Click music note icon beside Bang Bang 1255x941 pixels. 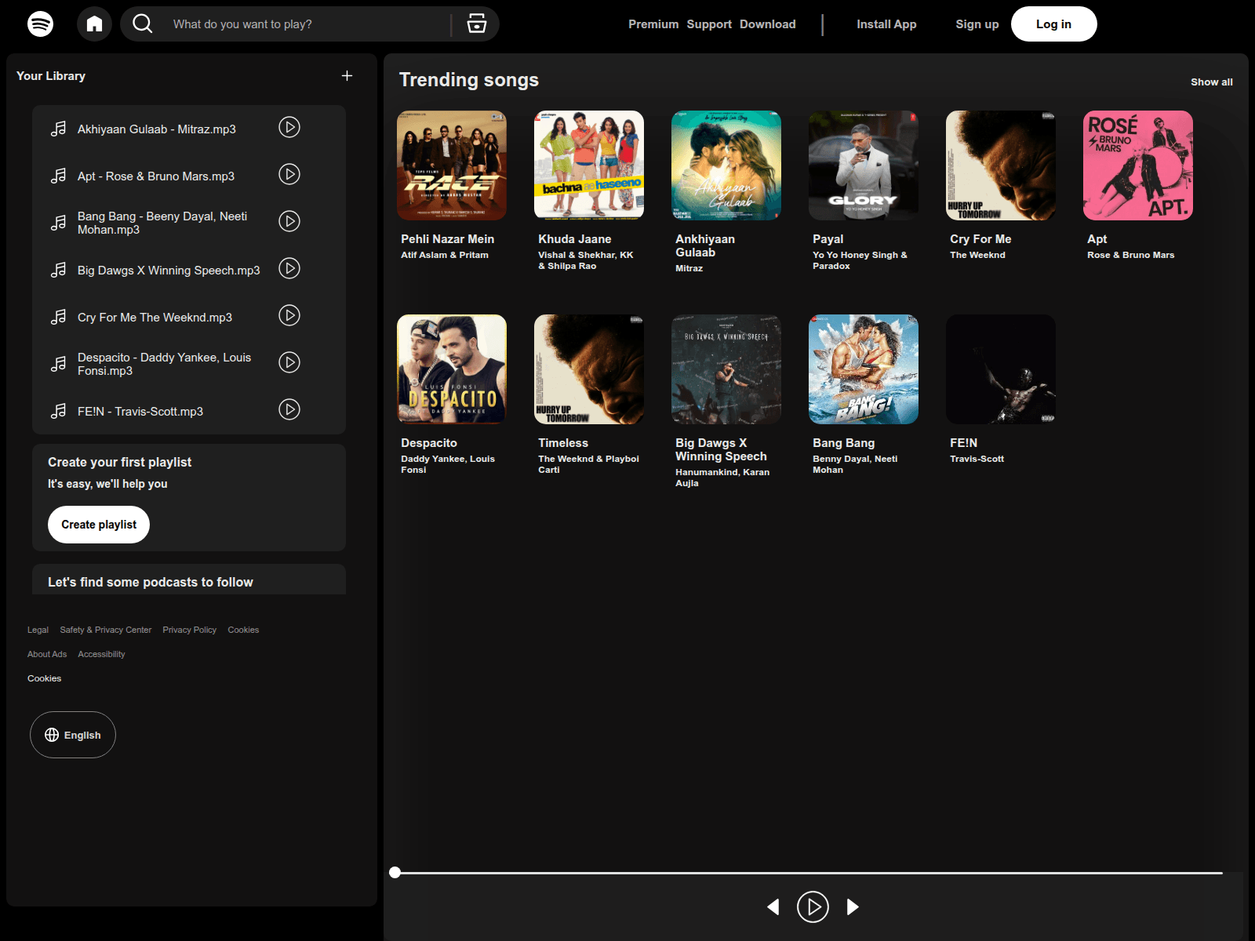(x=58, y=223)
